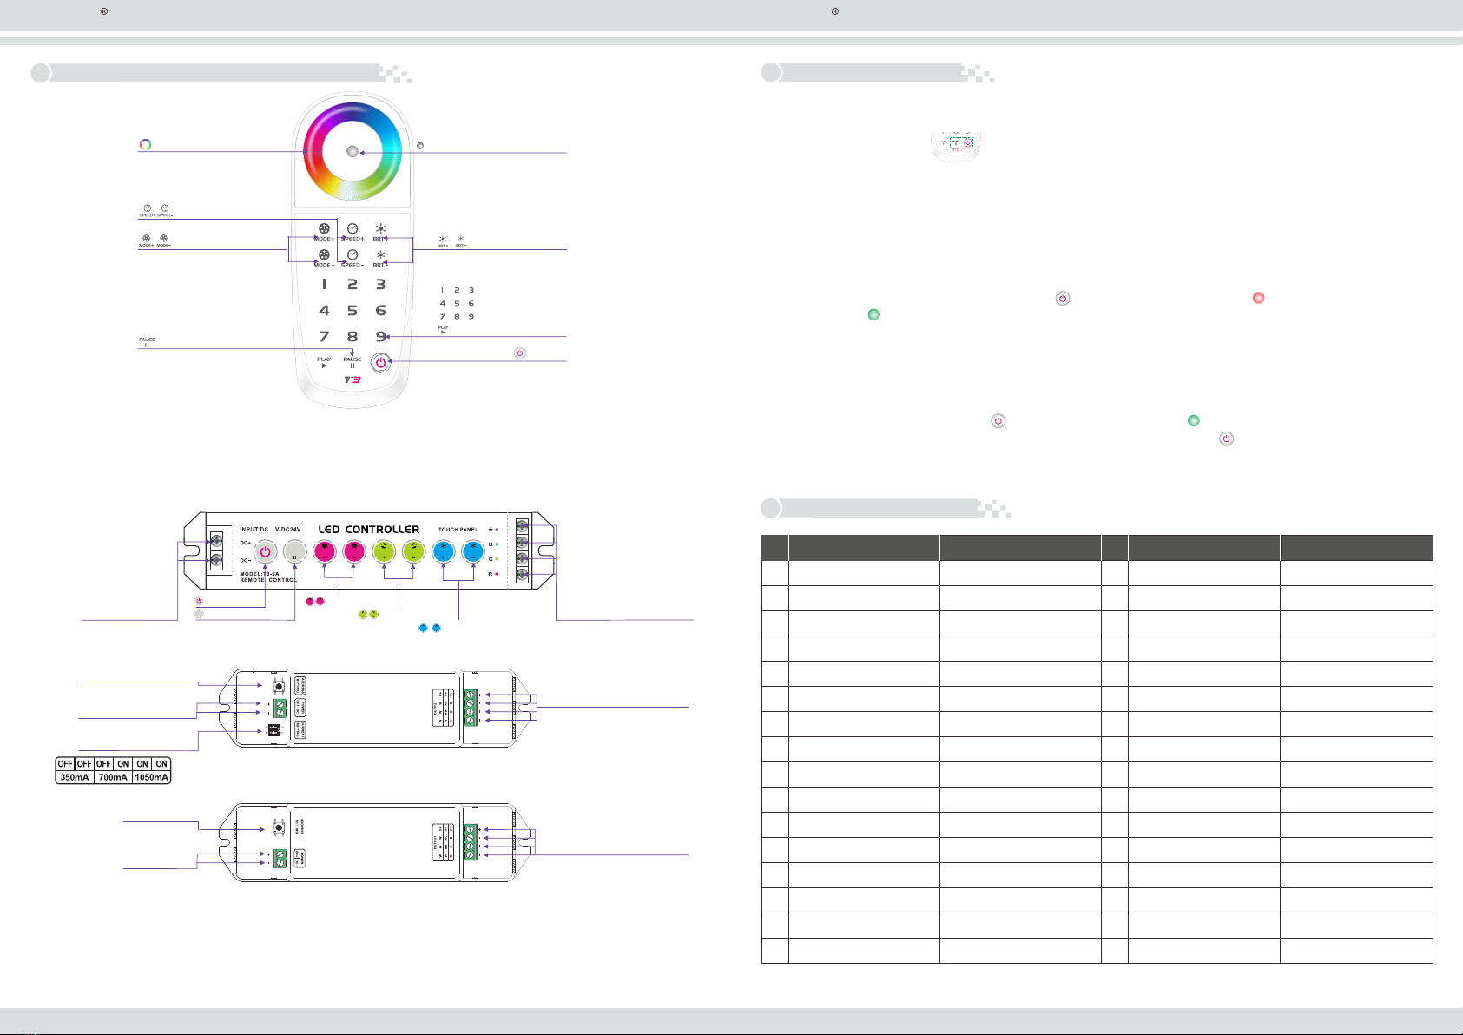The image size is (1463, 1035).
Task: Click the blue plus button on LED controller
Action: click(444, 550)
